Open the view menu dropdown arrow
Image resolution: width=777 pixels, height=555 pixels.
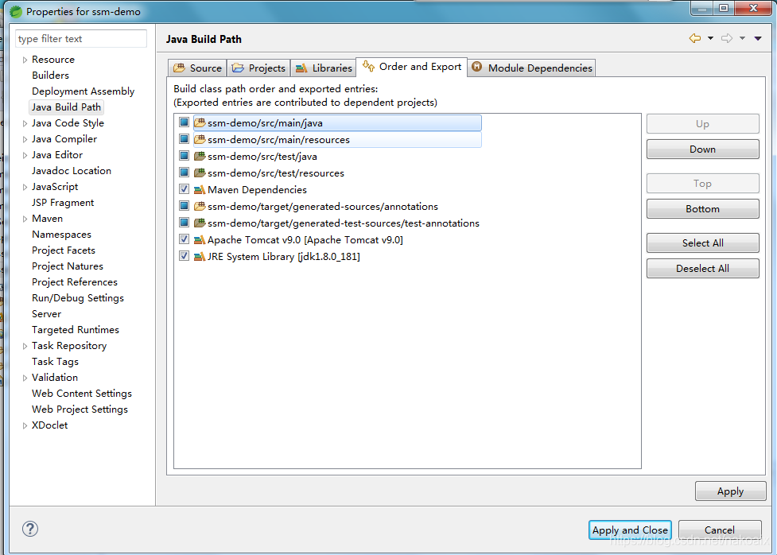coord(758,38)
